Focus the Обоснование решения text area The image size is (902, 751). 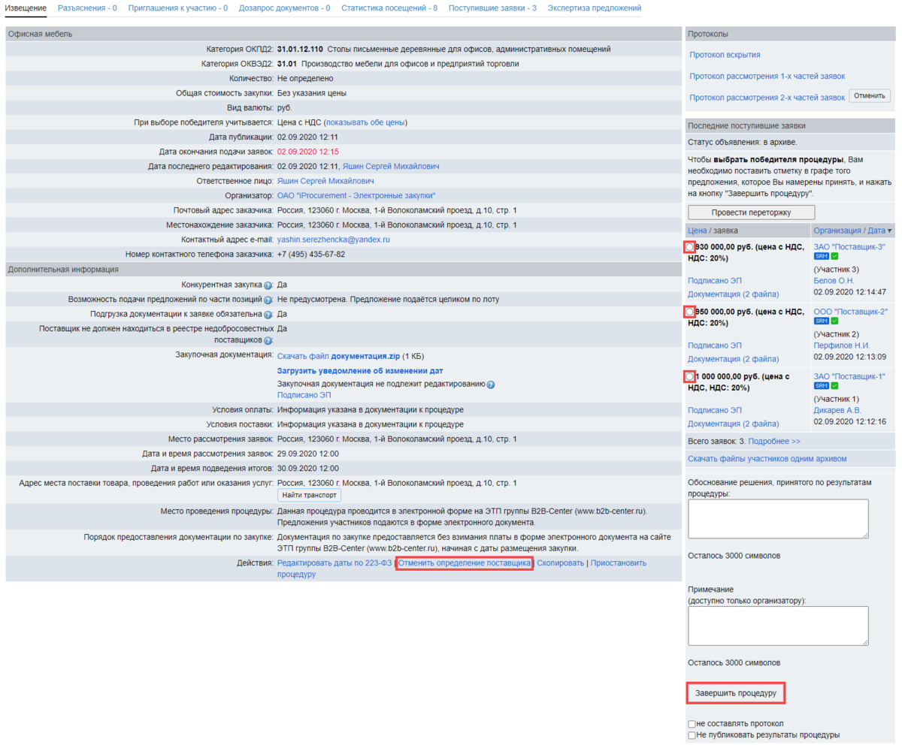778,519
